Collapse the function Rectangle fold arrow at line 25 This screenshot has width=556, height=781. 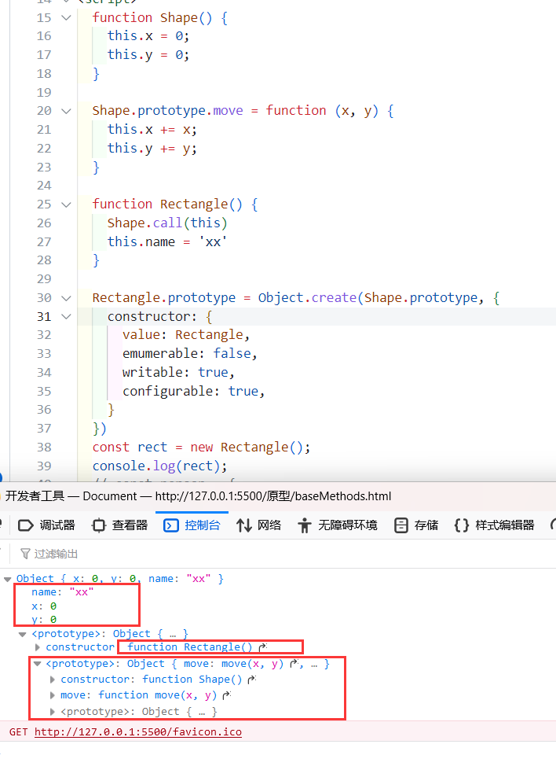[x=66, y=204]
